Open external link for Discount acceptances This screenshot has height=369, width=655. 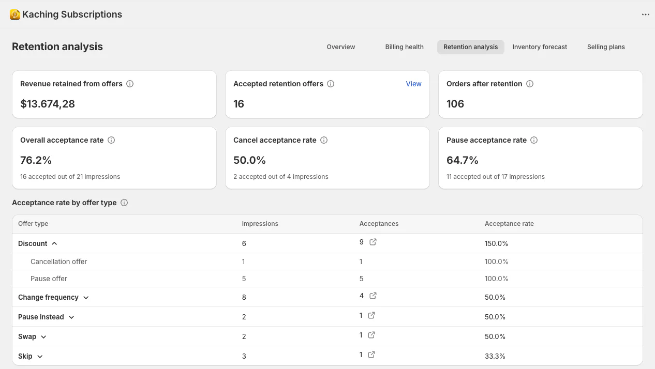(373, 242)
